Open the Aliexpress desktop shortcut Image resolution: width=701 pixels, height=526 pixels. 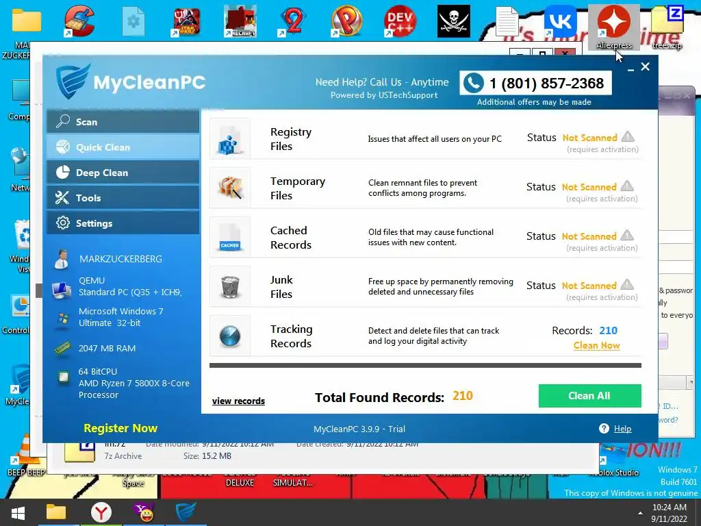[x=614, y=27]
